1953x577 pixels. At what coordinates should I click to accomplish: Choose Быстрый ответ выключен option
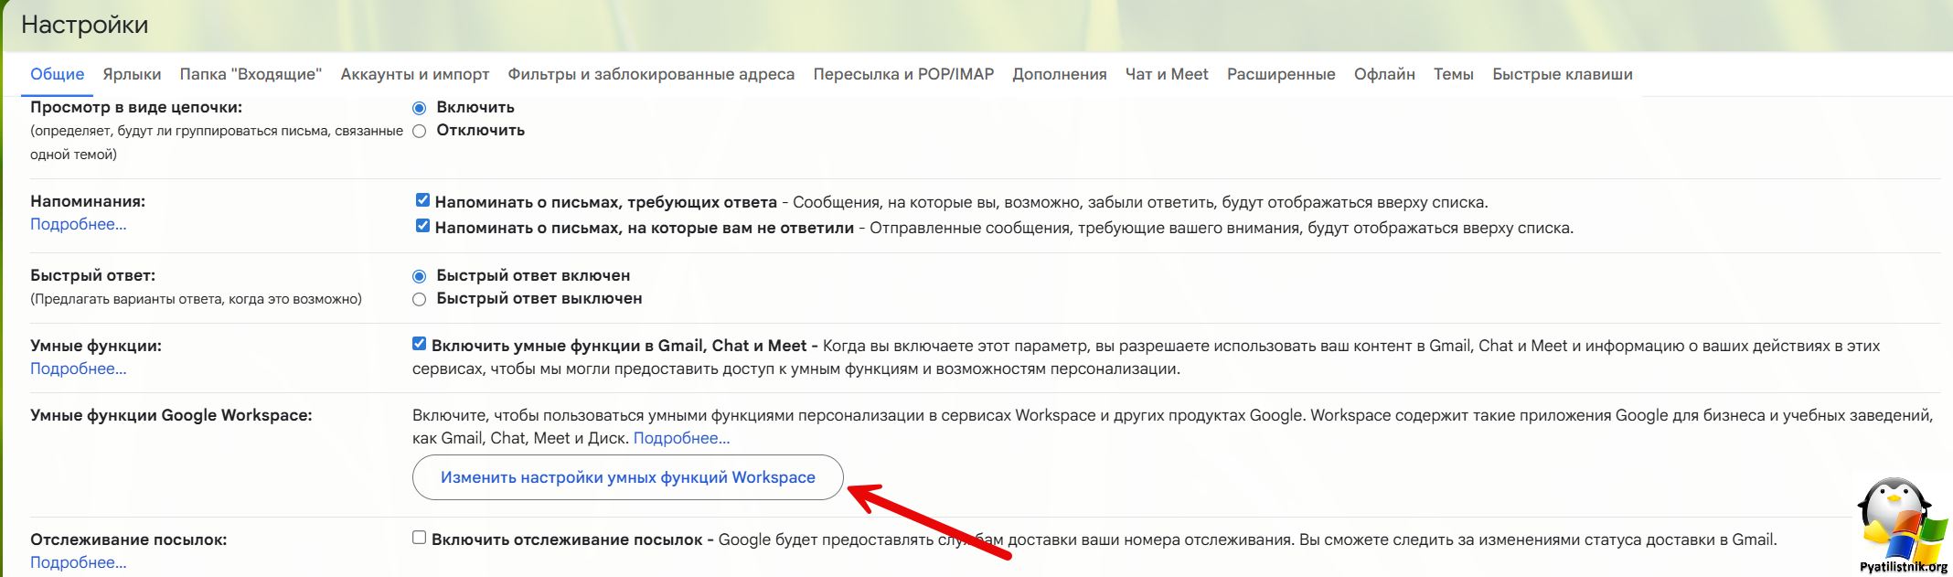(420, 299)
